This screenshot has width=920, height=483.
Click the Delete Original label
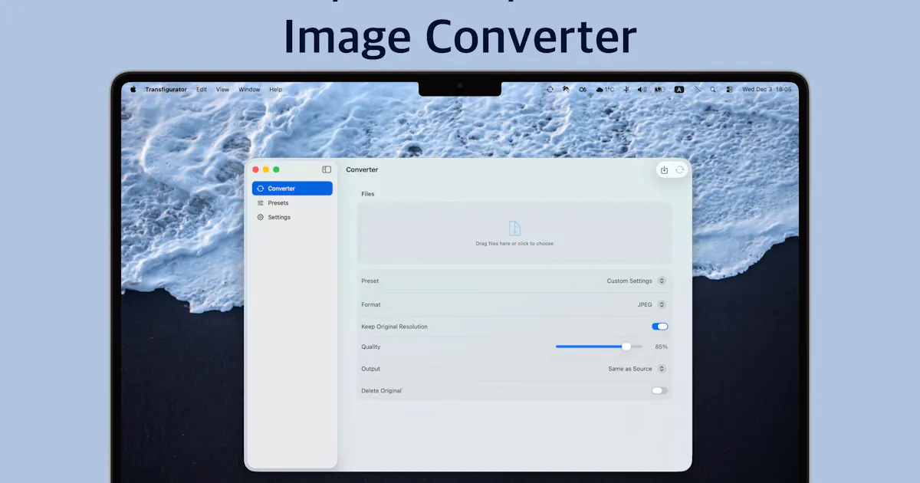[x=382, y=391]
